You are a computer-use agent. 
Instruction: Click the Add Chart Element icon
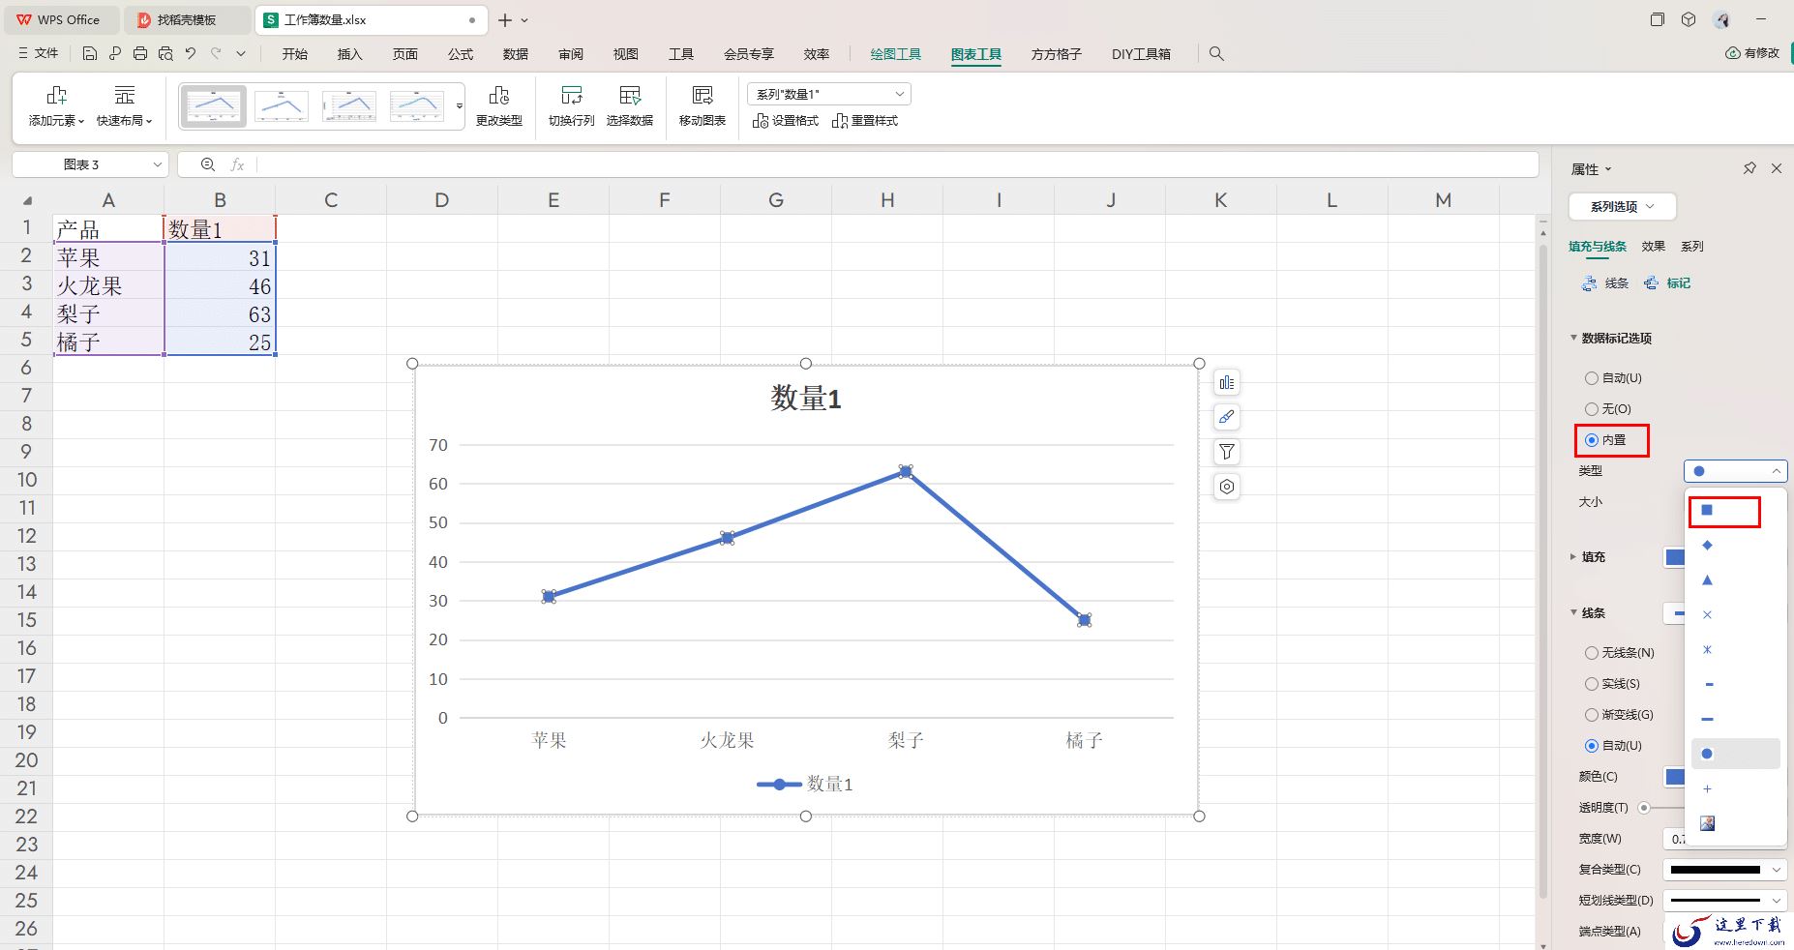pyautogui.click(x=56, y=95)
